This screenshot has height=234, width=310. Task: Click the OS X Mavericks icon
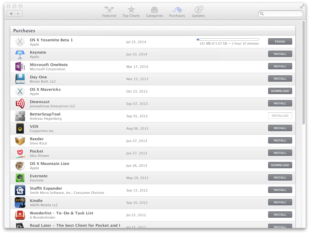pyautogui.click(x=20, y=91)
